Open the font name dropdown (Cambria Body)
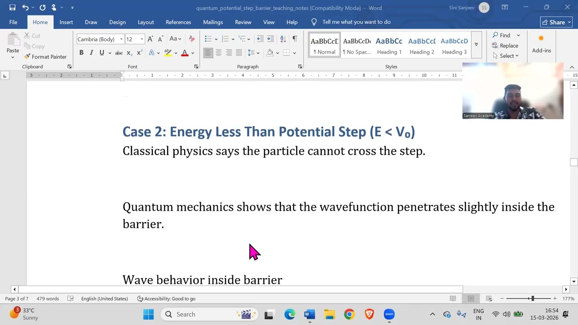This screenshot has width=578, height=325. pos(121,39)
